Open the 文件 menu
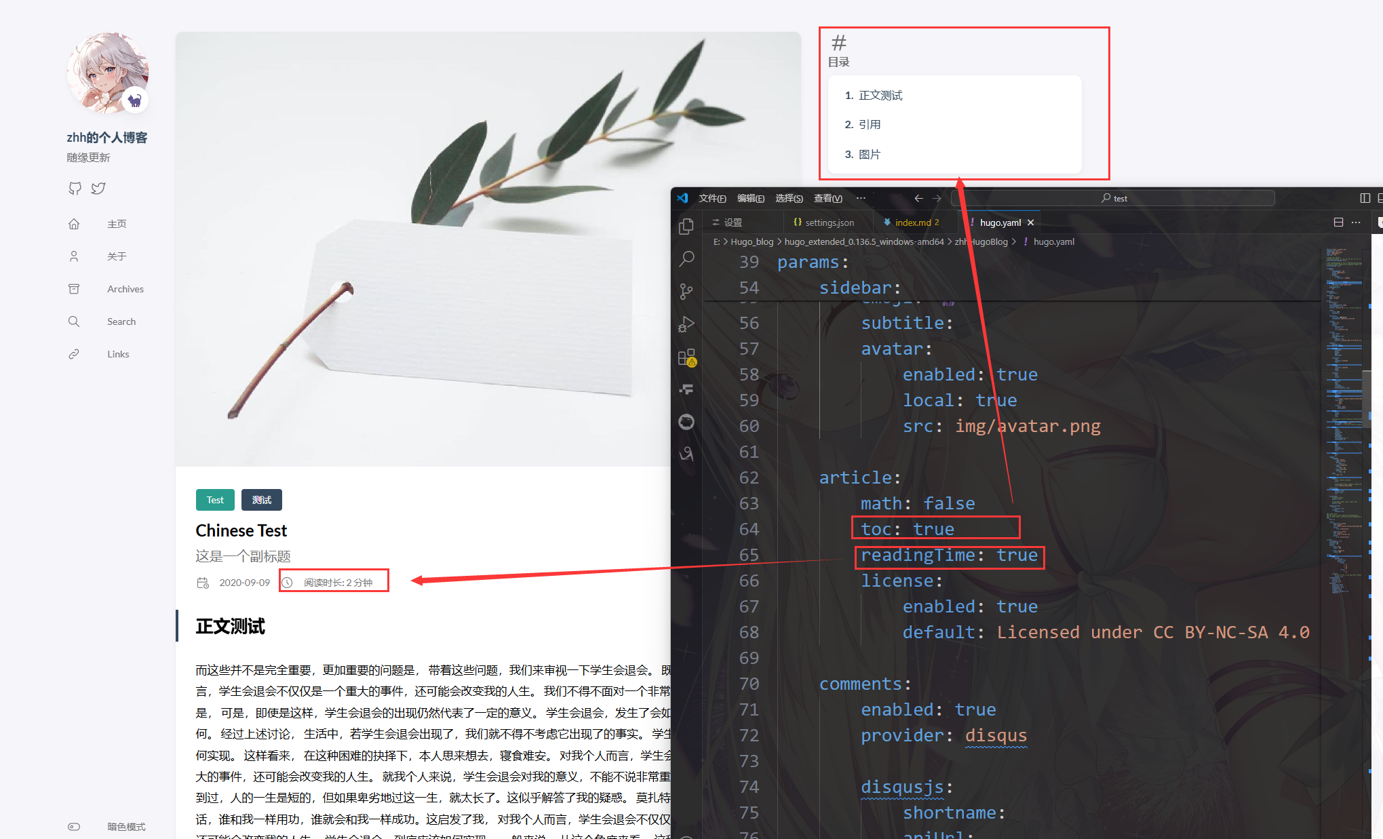1383x839 pixels. tap(712, 197)
